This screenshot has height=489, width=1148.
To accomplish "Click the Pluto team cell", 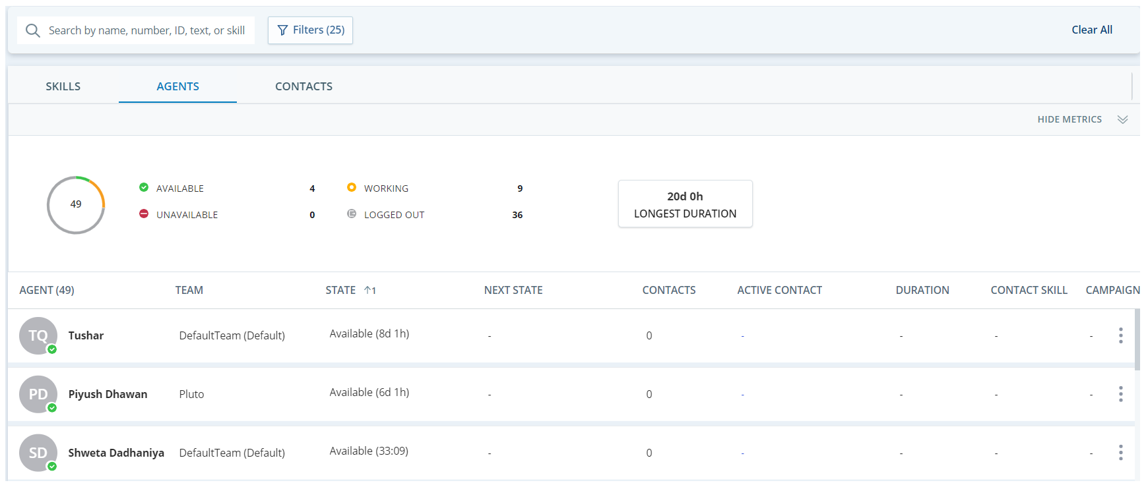I will [191, 394].
